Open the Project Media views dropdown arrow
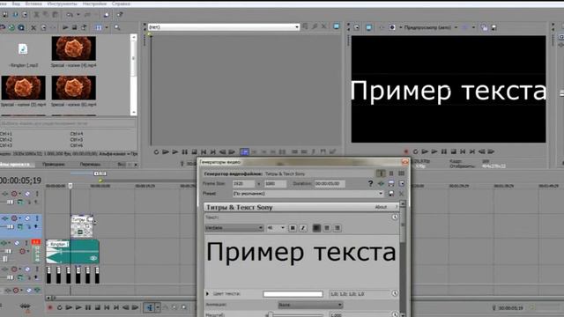The width and height of the screenshot is (564, 317). [107, 27]
